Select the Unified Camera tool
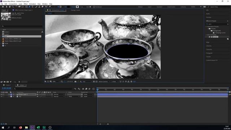 [x=19, y=7]
